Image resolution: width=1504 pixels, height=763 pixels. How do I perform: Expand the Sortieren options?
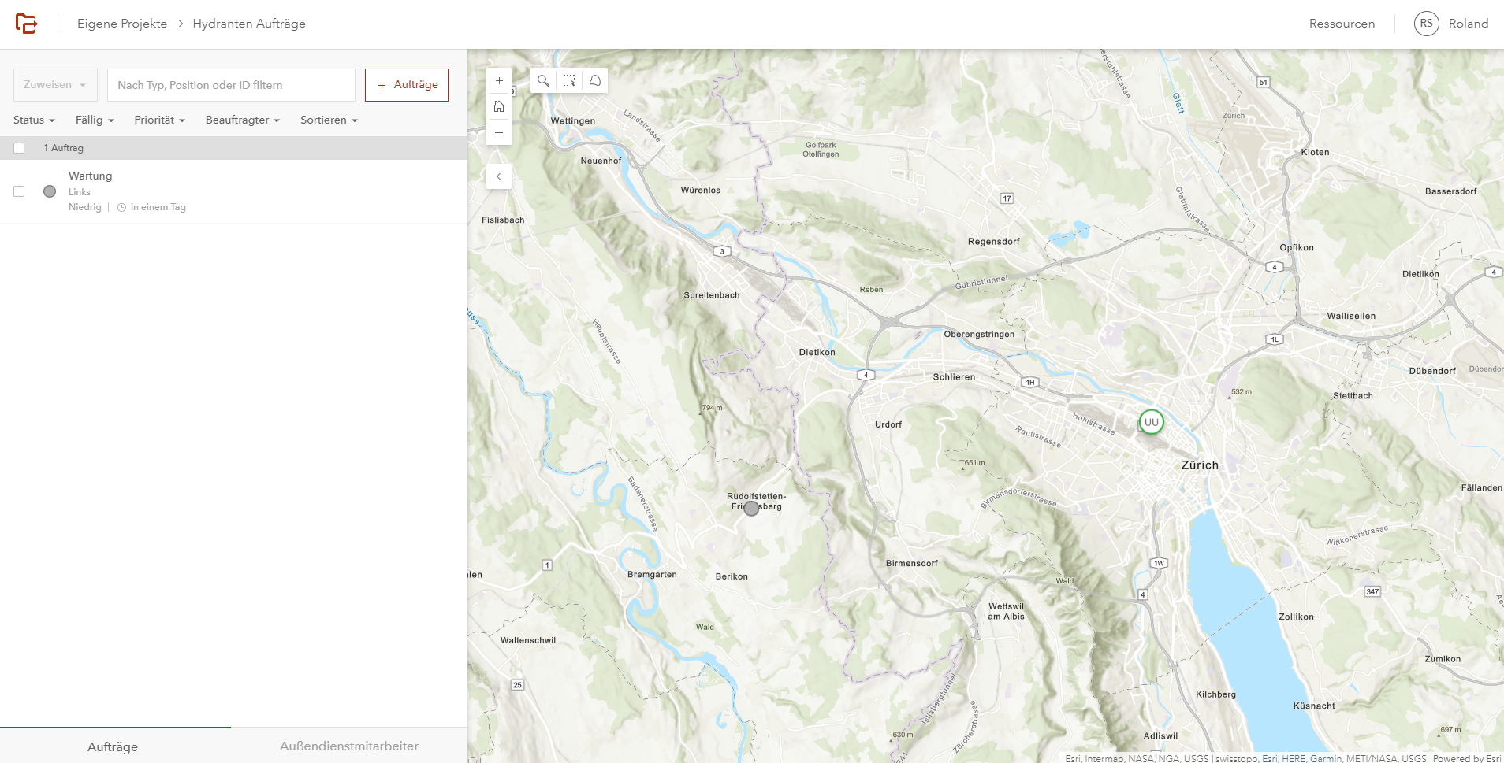coord(327,120)
